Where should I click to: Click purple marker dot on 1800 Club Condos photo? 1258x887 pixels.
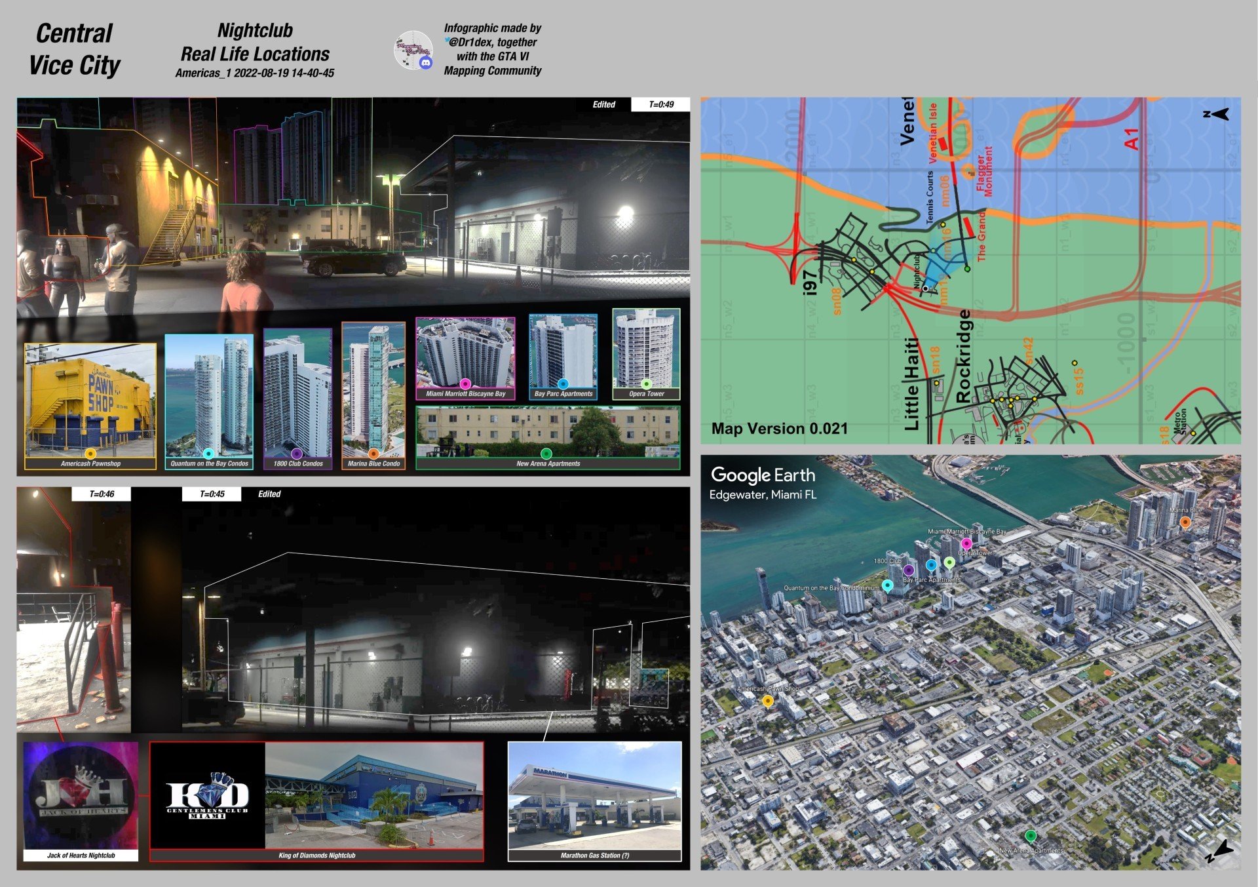click(x=296, y=453)
